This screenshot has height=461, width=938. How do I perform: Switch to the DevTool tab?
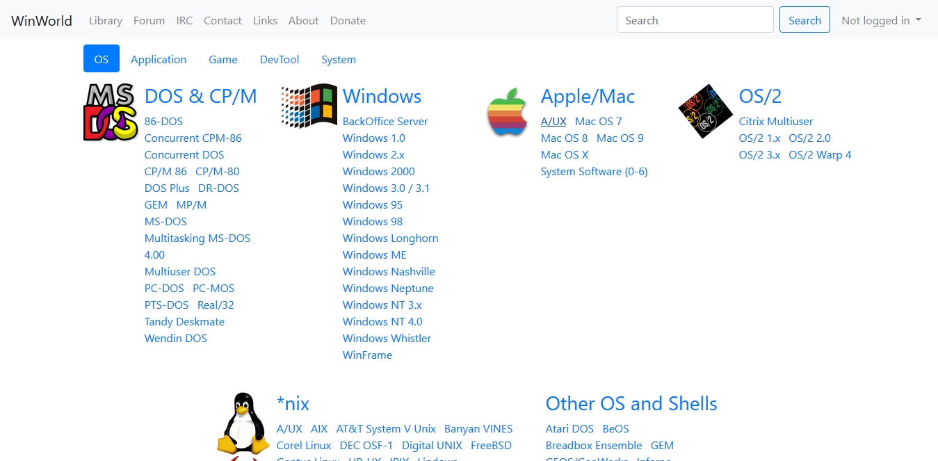pyautogui.click(x=280, y=59)
